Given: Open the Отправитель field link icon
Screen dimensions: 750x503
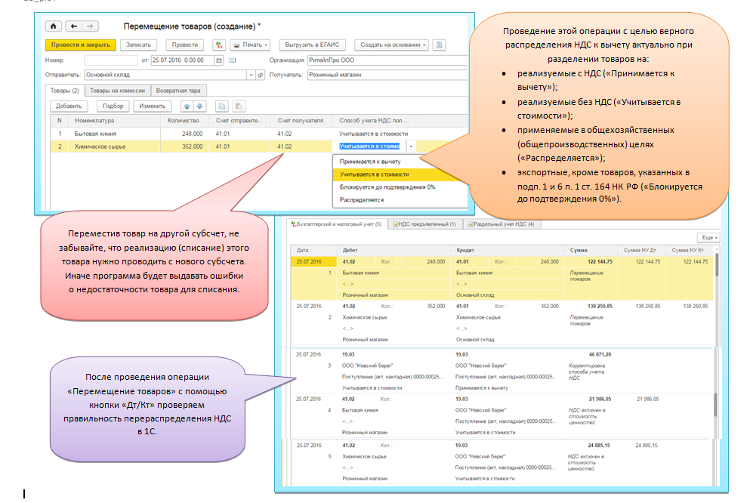Looking at the screenshot, I should 261,75.
